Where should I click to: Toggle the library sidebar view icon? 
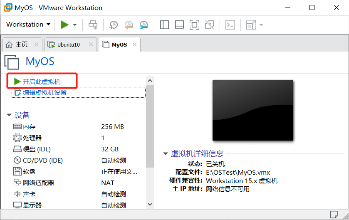pyautogui.click(x=164, y=25)
